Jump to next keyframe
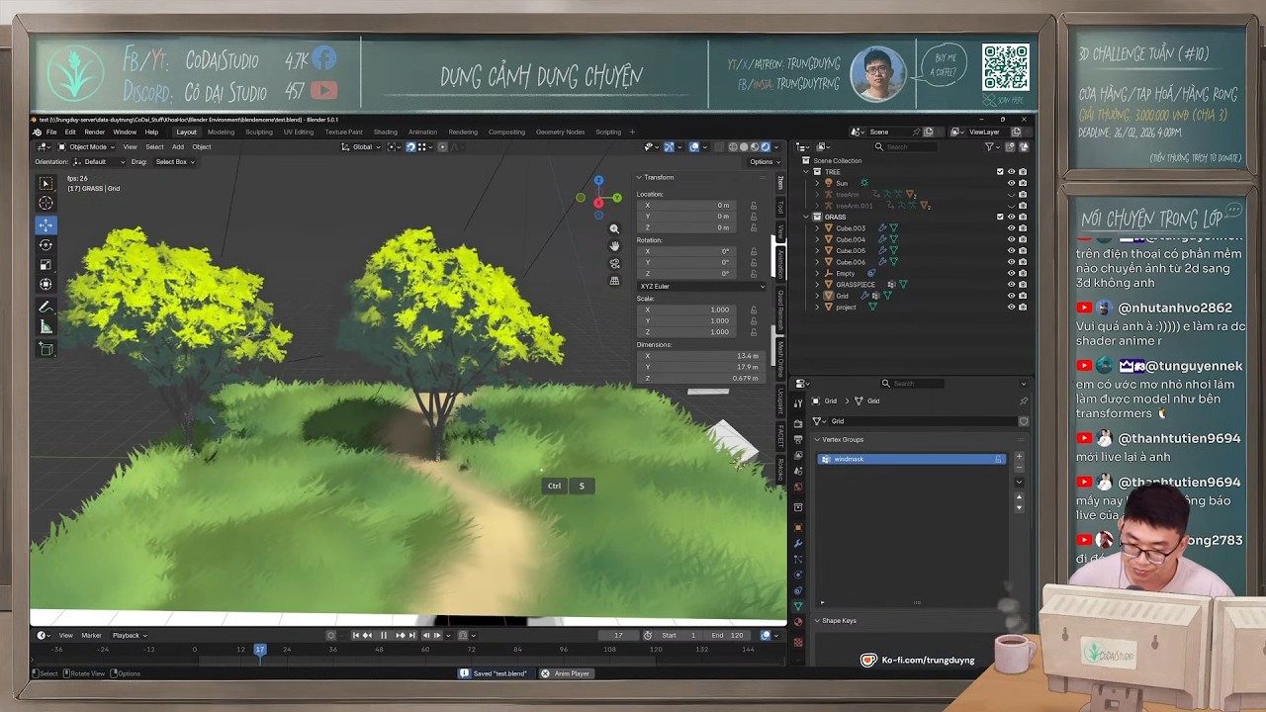Screen dimensions: 1266x712 click(401, 635)
